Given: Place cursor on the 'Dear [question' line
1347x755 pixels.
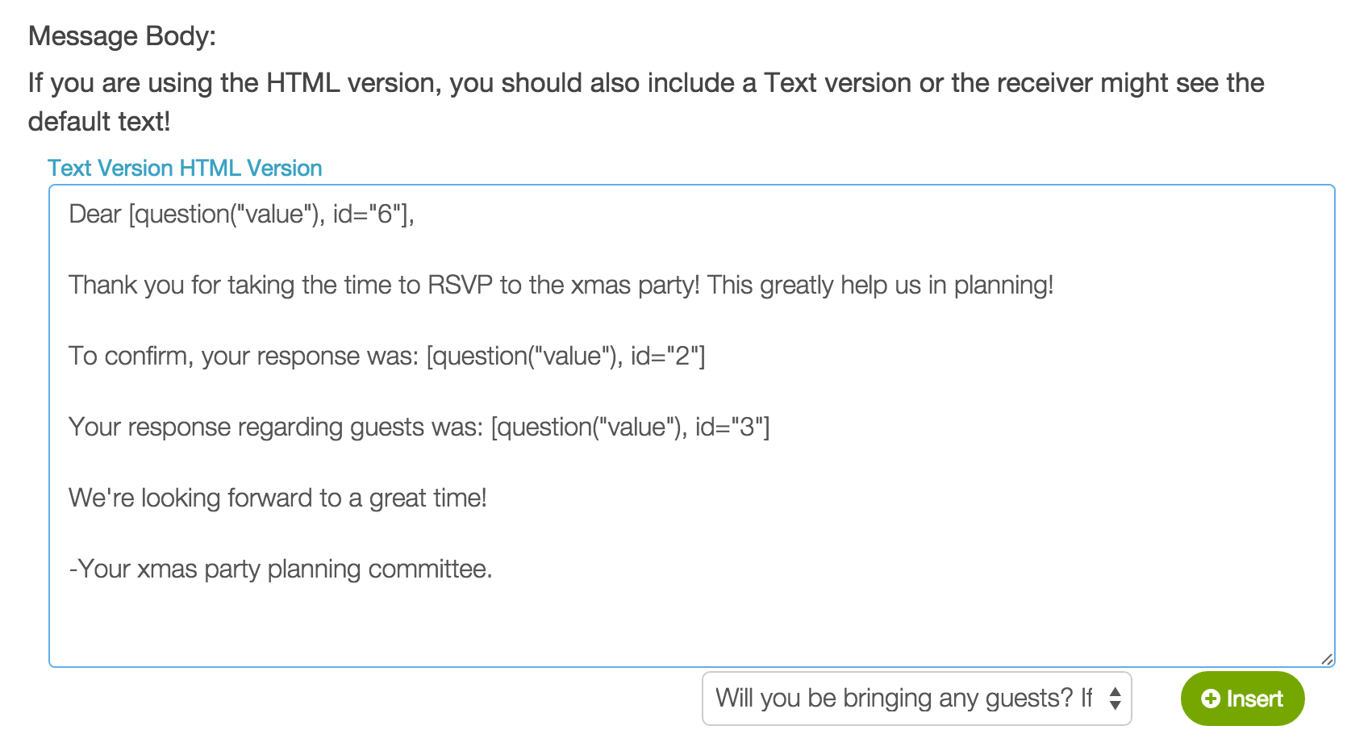Looking at the screenshot, I should [241, 214].
